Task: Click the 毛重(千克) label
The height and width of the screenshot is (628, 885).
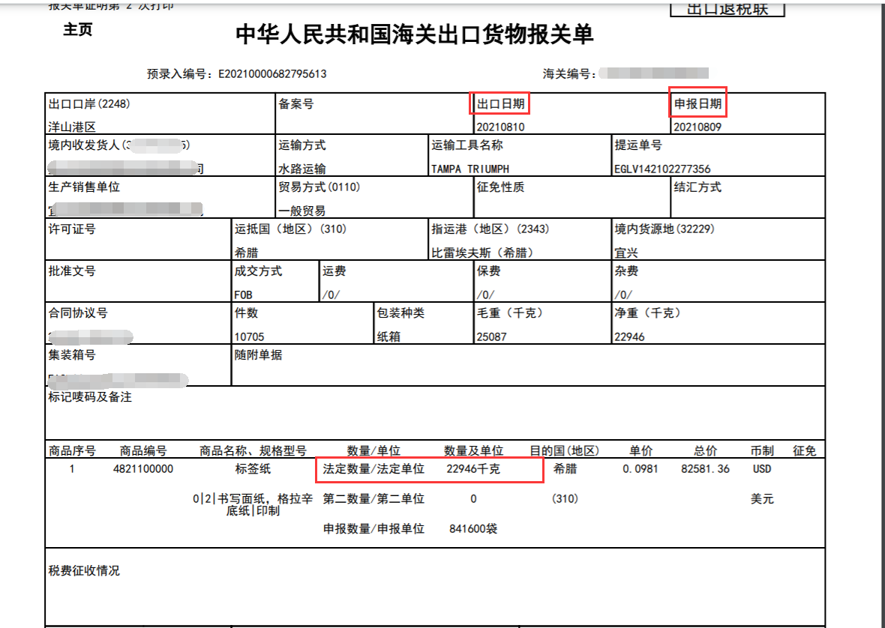Action: (x=510, y=313)
